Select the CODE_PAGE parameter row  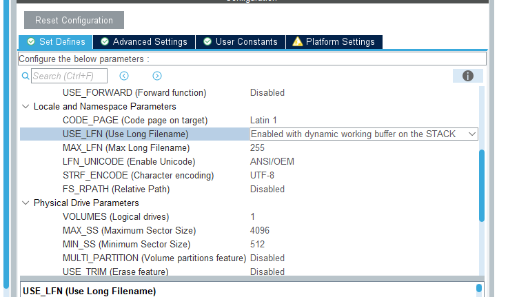click(x=135, y=121)
